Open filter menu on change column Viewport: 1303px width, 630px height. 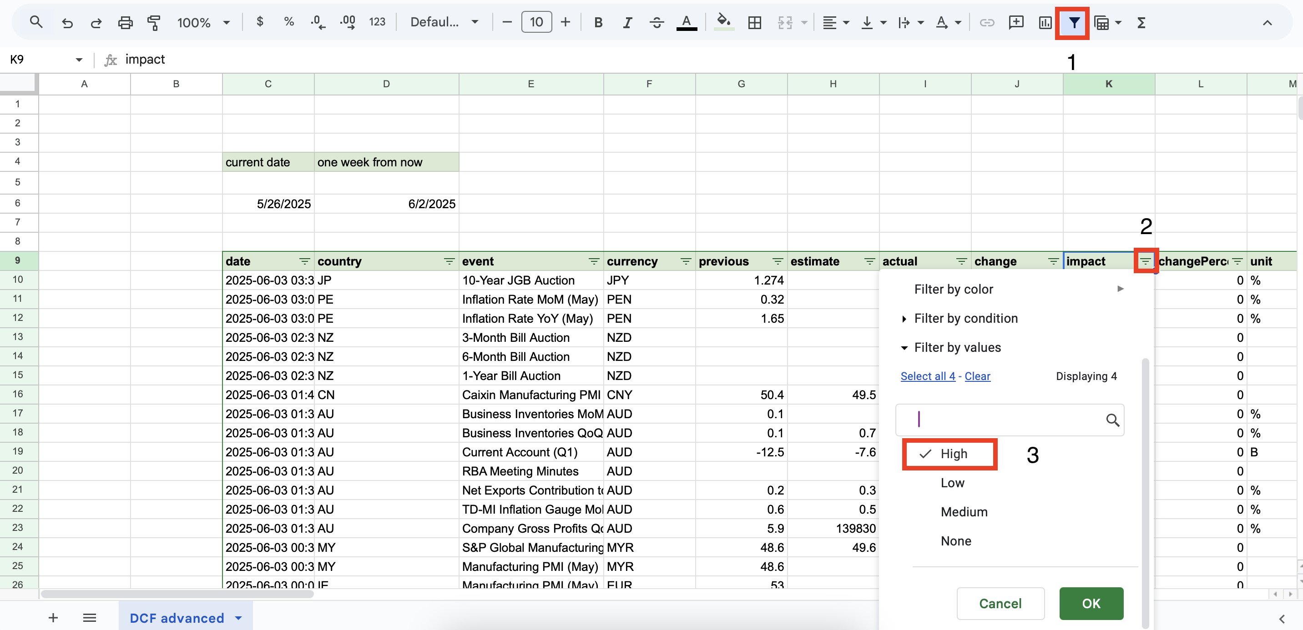[1054, 261]
